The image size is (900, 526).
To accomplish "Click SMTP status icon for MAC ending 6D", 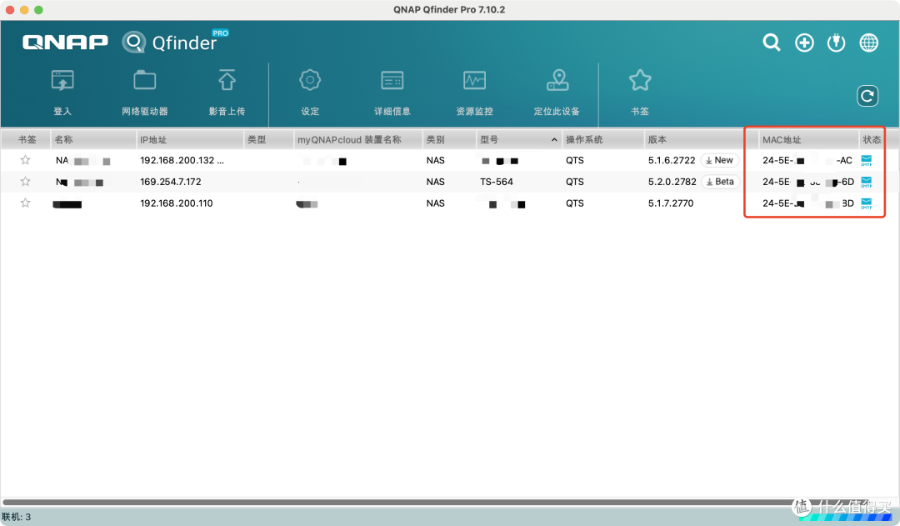I will [x=867, y=182].
